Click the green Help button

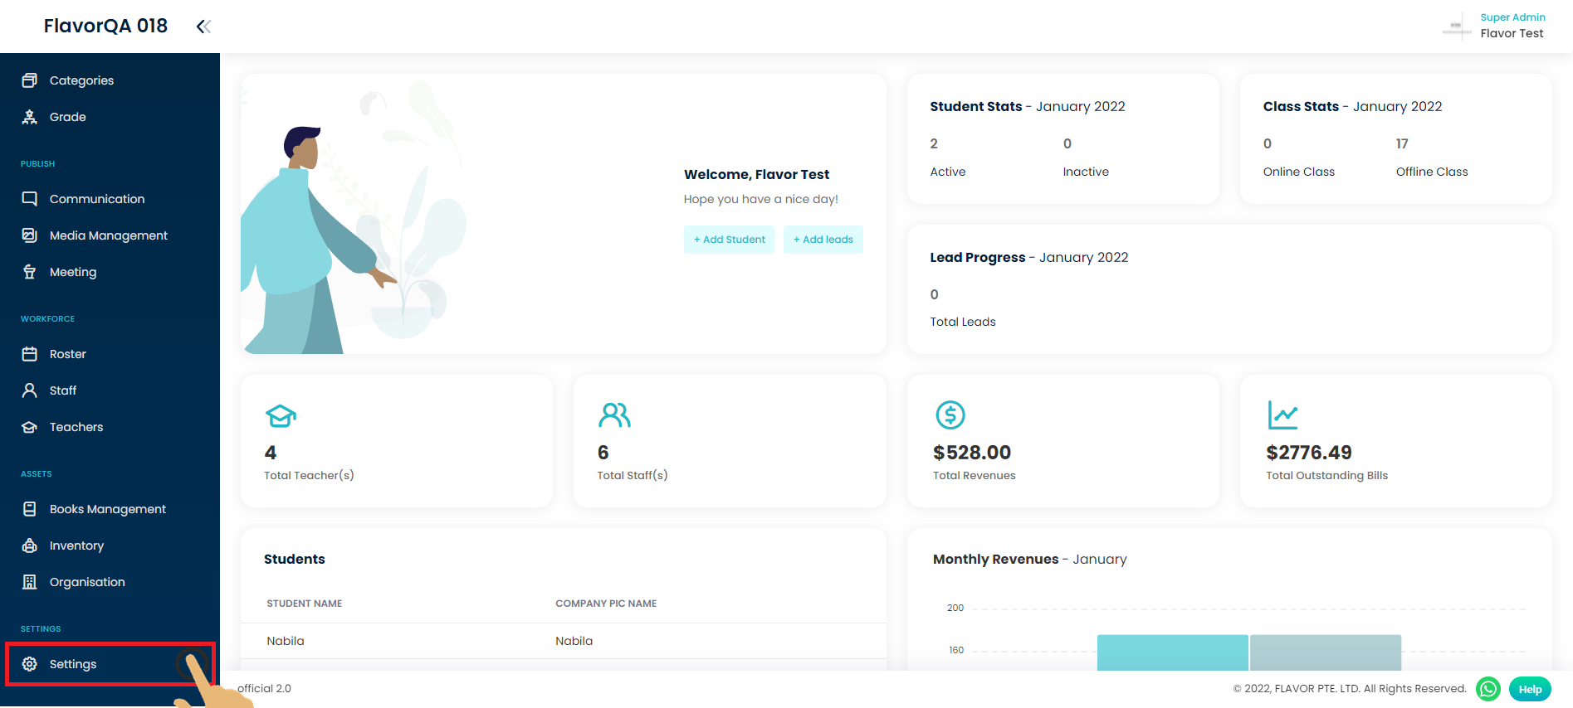click(1530, 689)
